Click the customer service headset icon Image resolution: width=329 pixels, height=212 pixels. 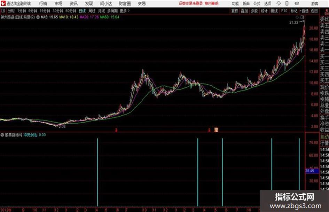point(279,3)
